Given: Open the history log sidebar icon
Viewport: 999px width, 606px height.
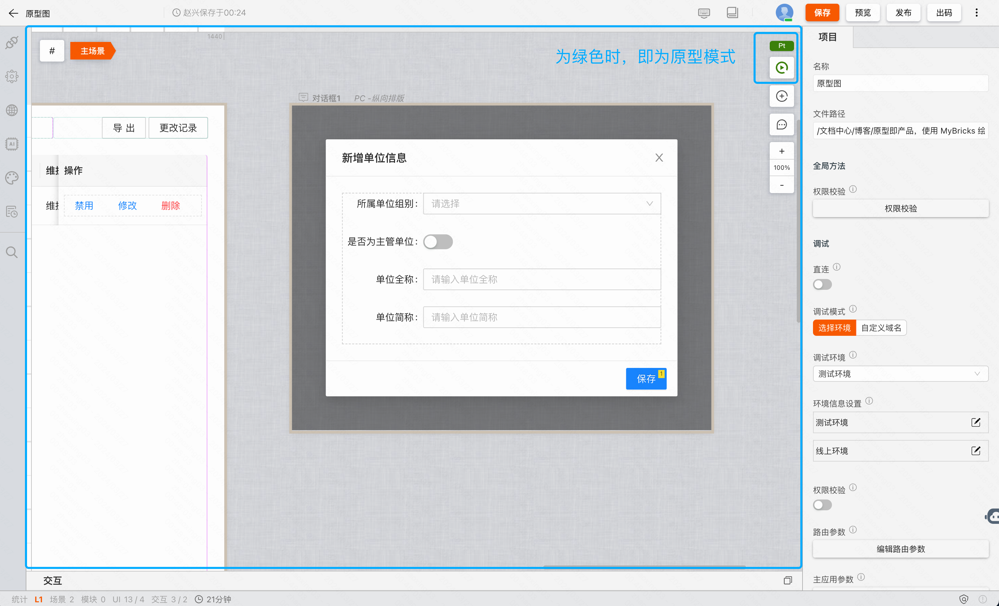Looking at the screenshot, I should tap(12, 212).
